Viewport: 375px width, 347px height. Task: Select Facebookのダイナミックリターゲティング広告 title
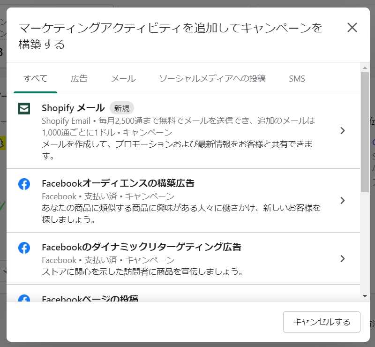(142, 247)
